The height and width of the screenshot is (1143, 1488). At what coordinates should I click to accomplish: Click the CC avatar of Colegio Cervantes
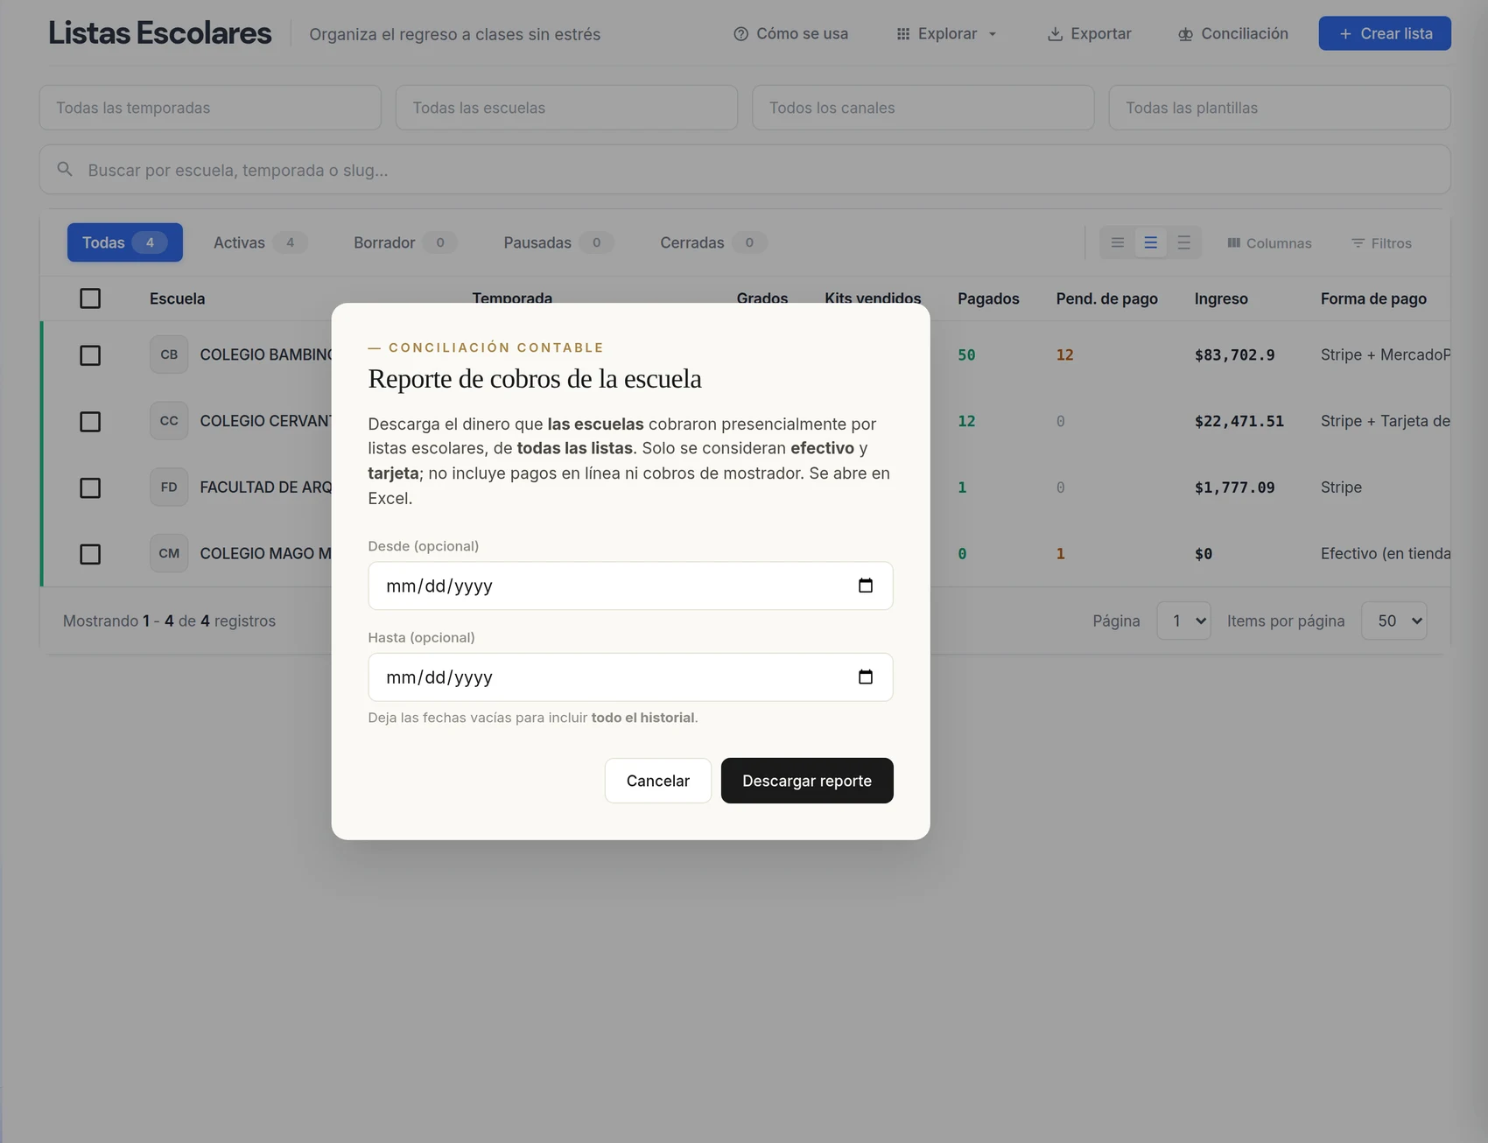click(x=169, y=421)
